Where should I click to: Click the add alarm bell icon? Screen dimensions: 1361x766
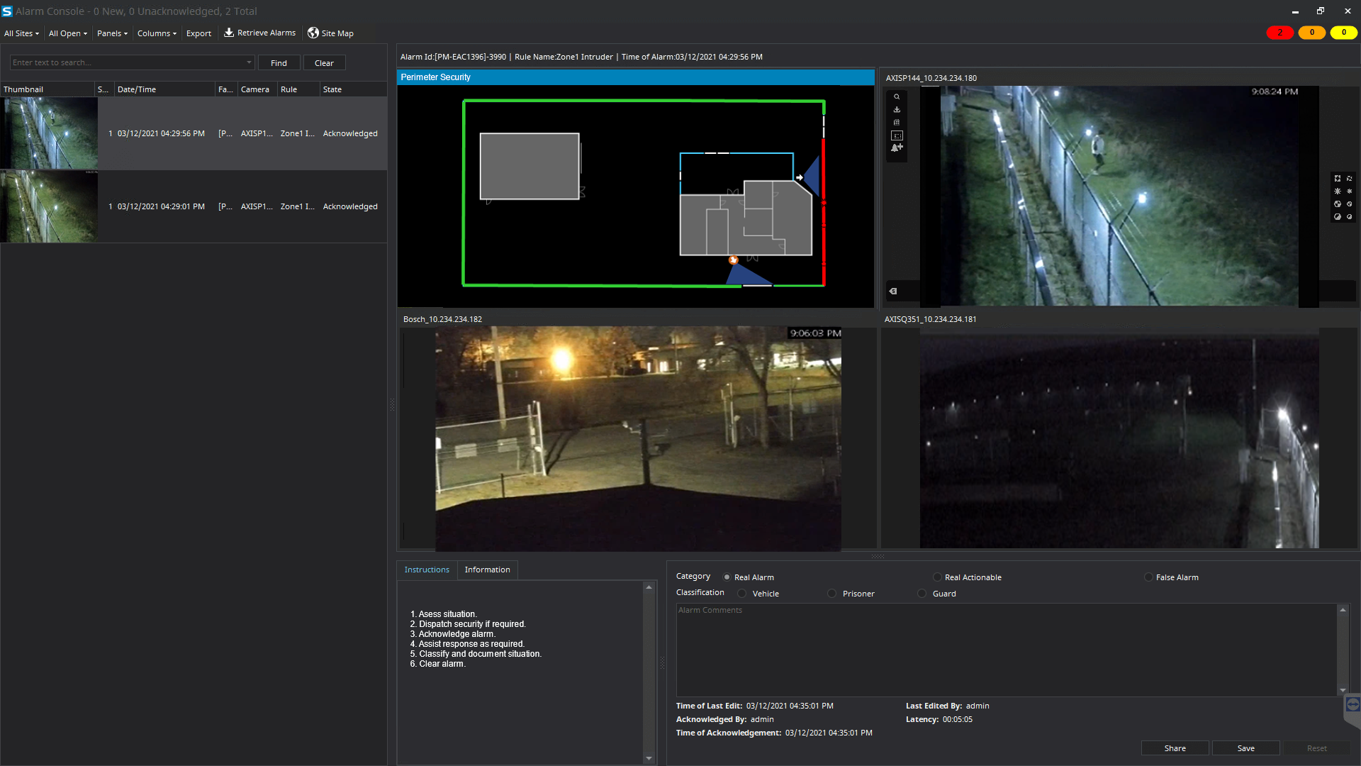[x=897, y=148]
